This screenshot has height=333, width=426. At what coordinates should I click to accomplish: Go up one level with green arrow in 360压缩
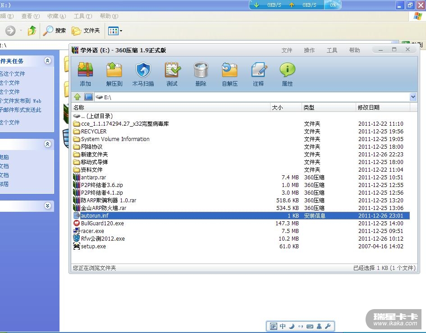point(78,97)
